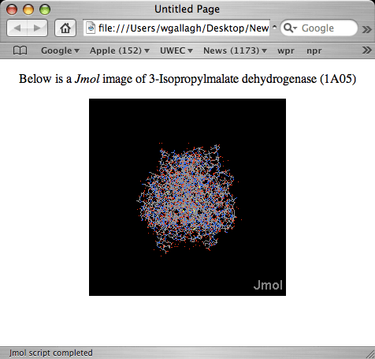375x359 pixels.
Task: Click the Back navigation arrow
Action: coord(17,28)
